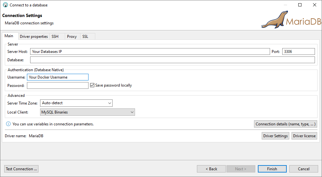Open Driver Settings
322x177 pixels.
tap(275, 136)
